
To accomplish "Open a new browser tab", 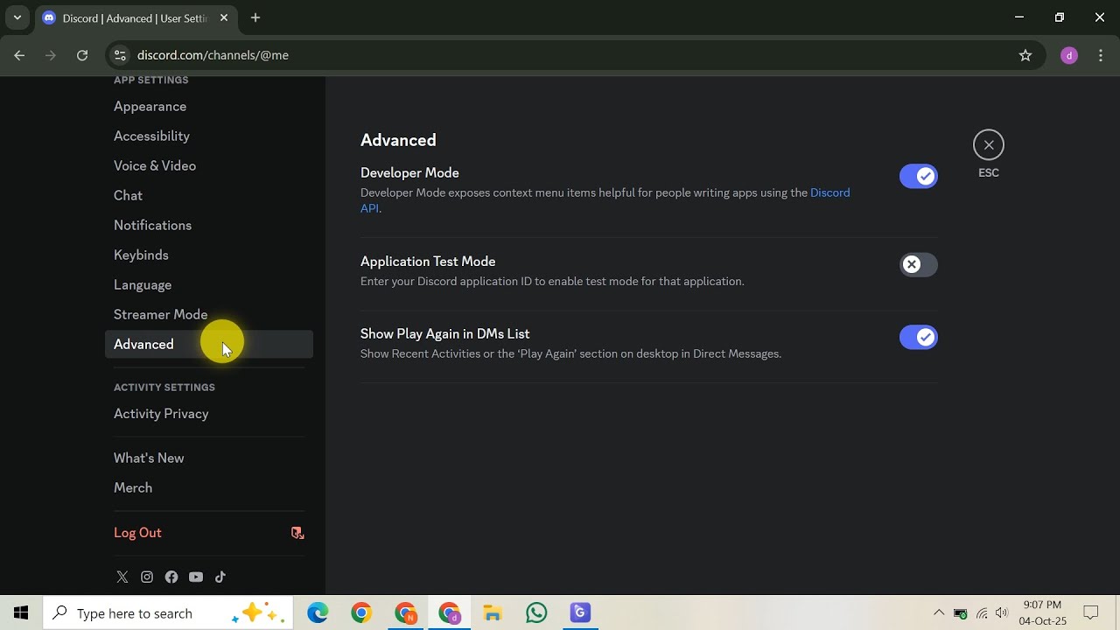I will [x=255, y=17].
